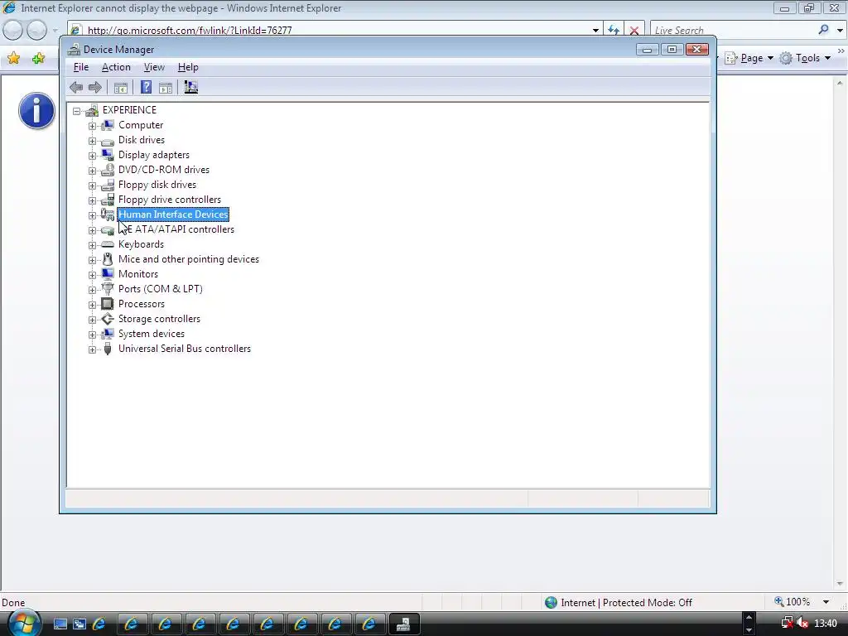The image size is (848, 636).
Task: Click the Forward arrow in Device Manager toolbar
Action: click(x=95, y=87)
